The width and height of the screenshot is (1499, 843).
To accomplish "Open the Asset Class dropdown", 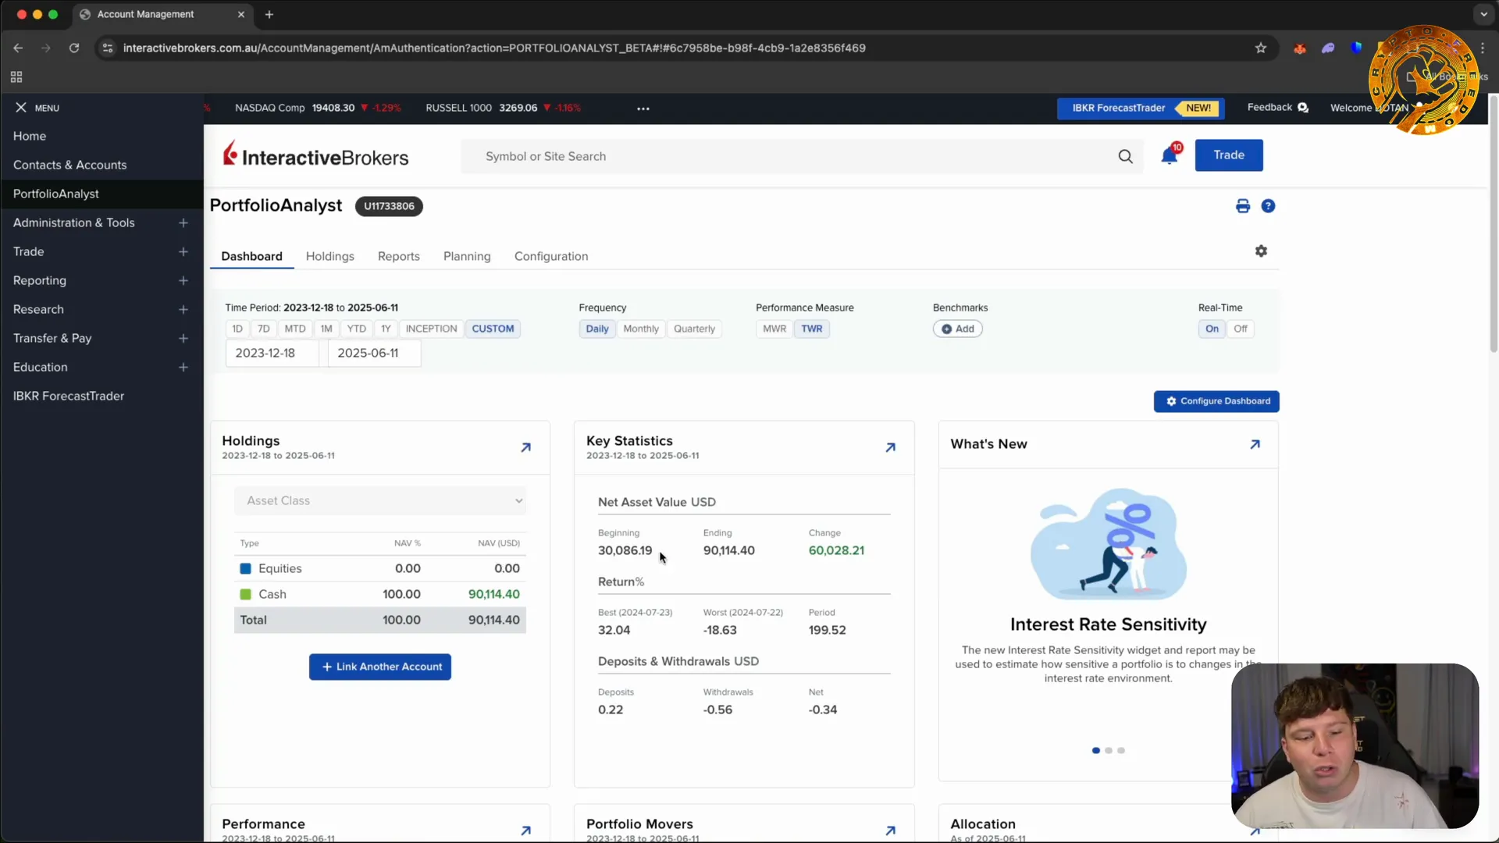I will click(x=380, y=500).
